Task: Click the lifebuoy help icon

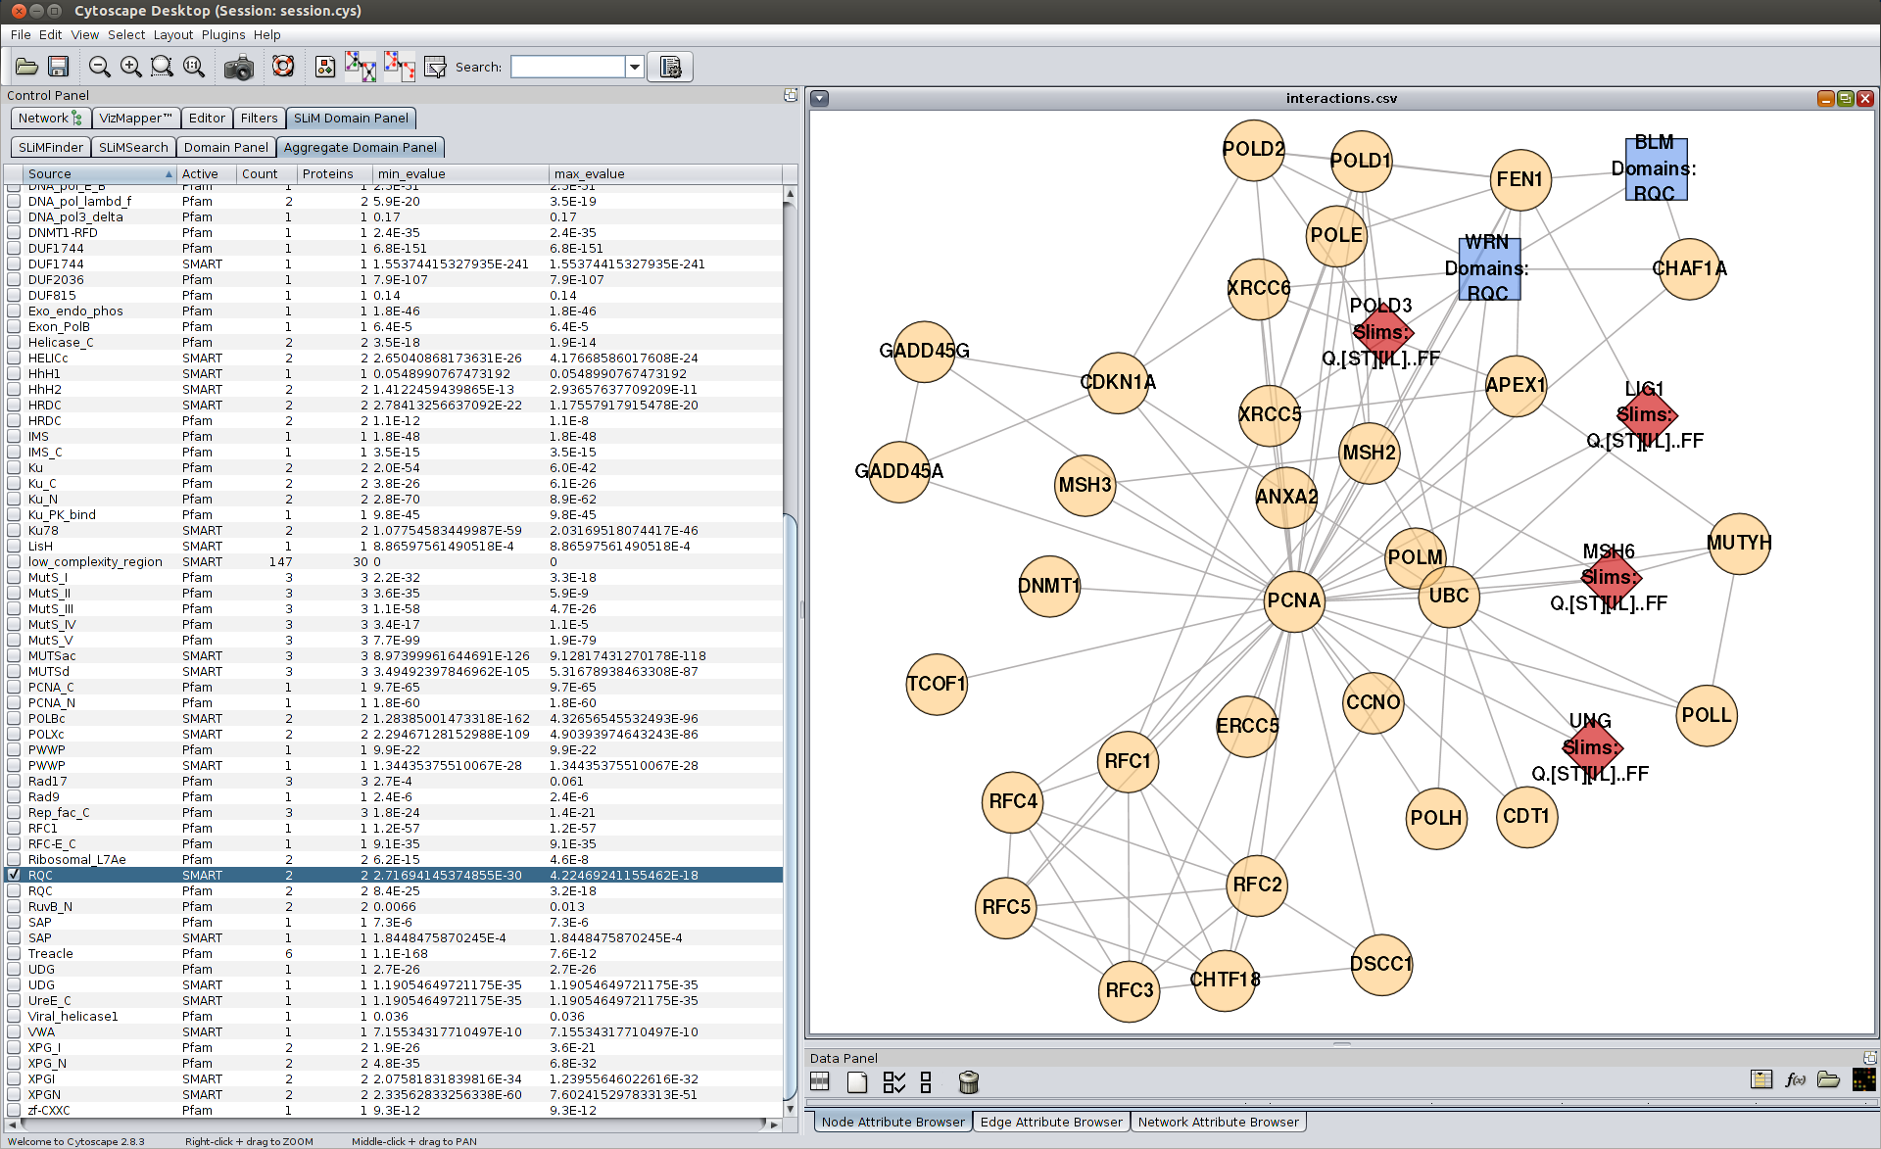Action: [x=283, y=67]
